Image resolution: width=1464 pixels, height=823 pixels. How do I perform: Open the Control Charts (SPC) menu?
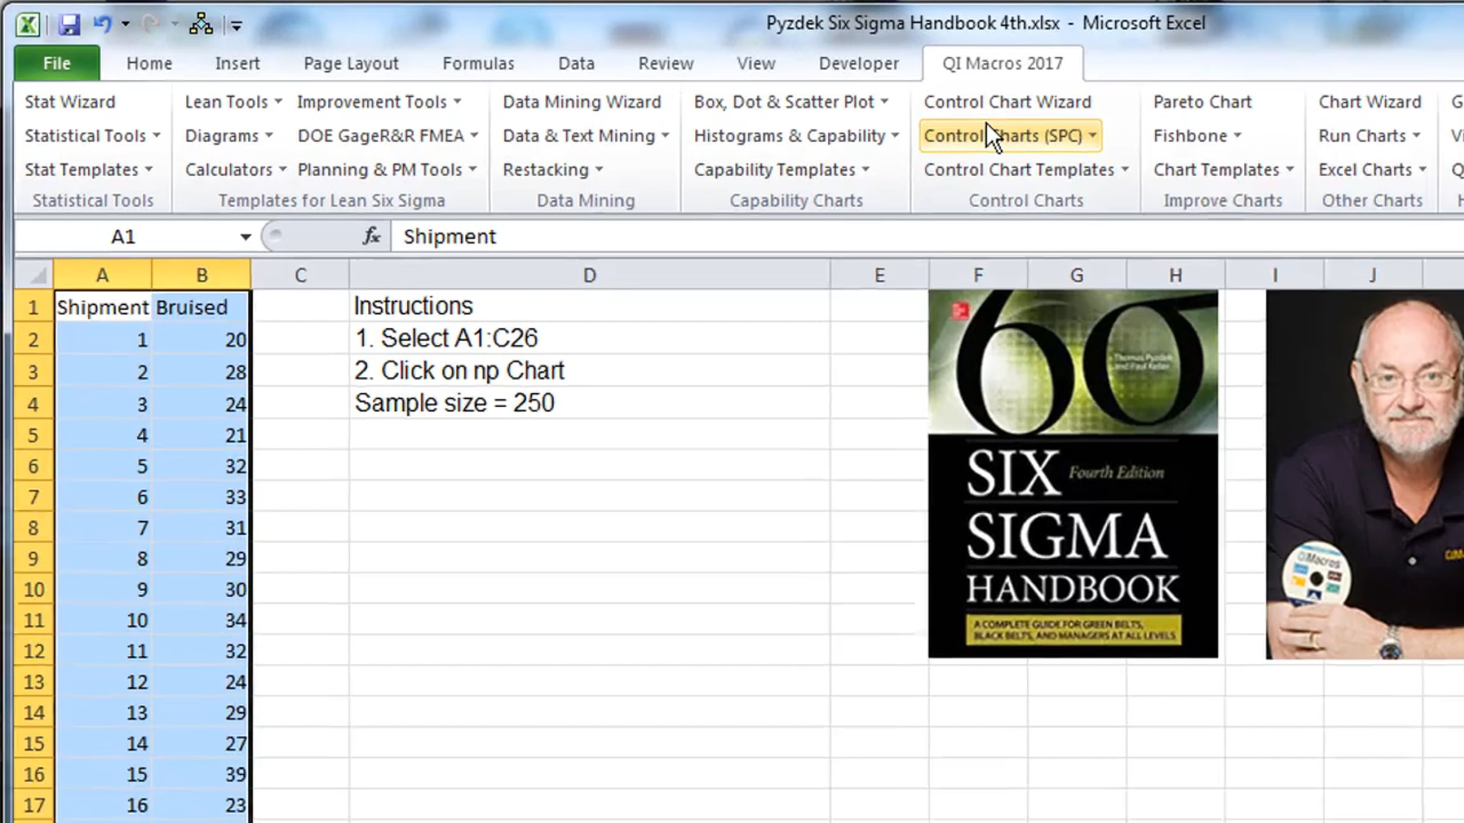pos(1011,135)
